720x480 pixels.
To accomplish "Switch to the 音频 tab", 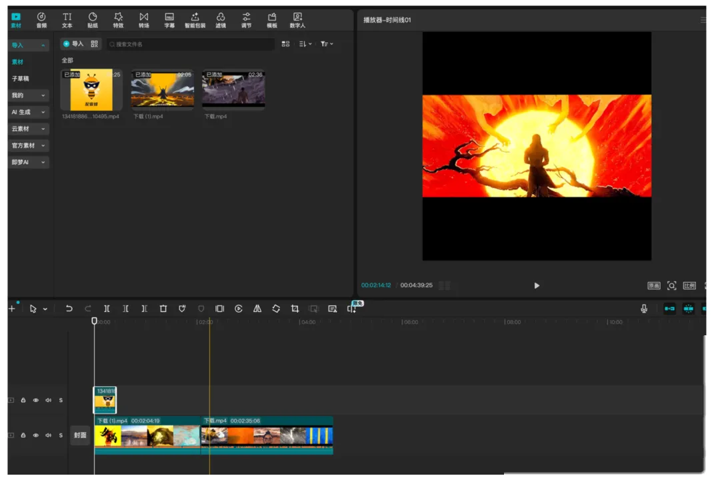I will point(41,20).
